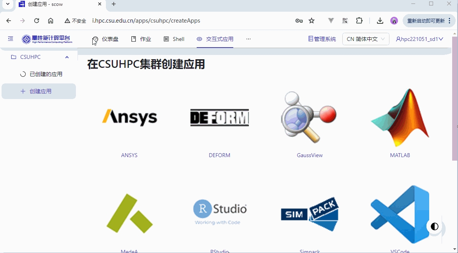Click the 不安全 site security warning
The height and width of the screenshot is (253, 458).
point(76,21)
